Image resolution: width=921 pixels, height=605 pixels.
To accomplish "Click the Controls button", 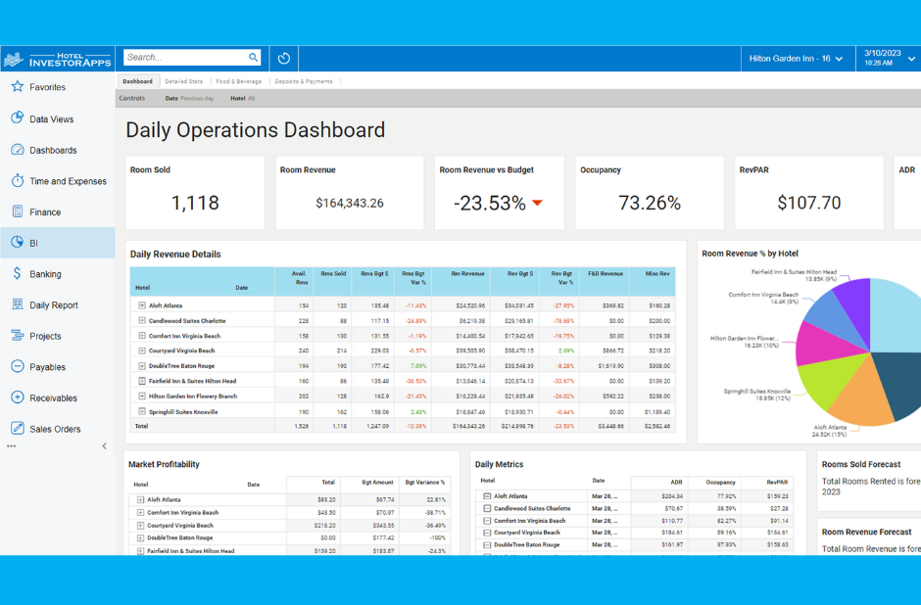I will pyautogui.click(x=132, y=98).
